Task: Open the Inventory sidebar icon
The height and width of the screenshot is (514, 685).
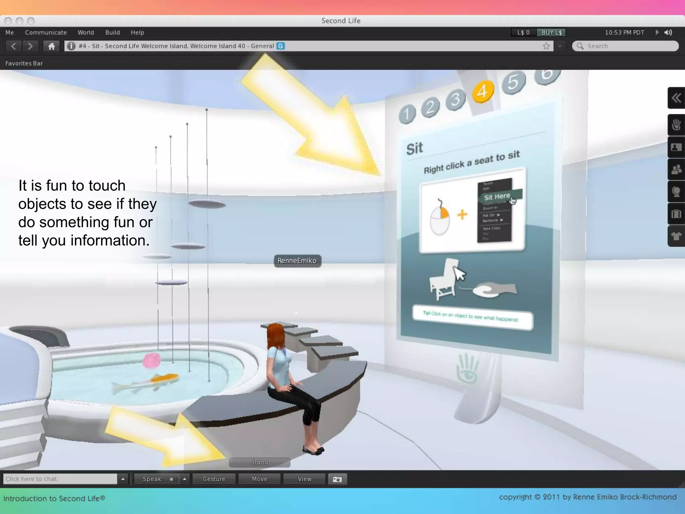Action: coord(676,214)
